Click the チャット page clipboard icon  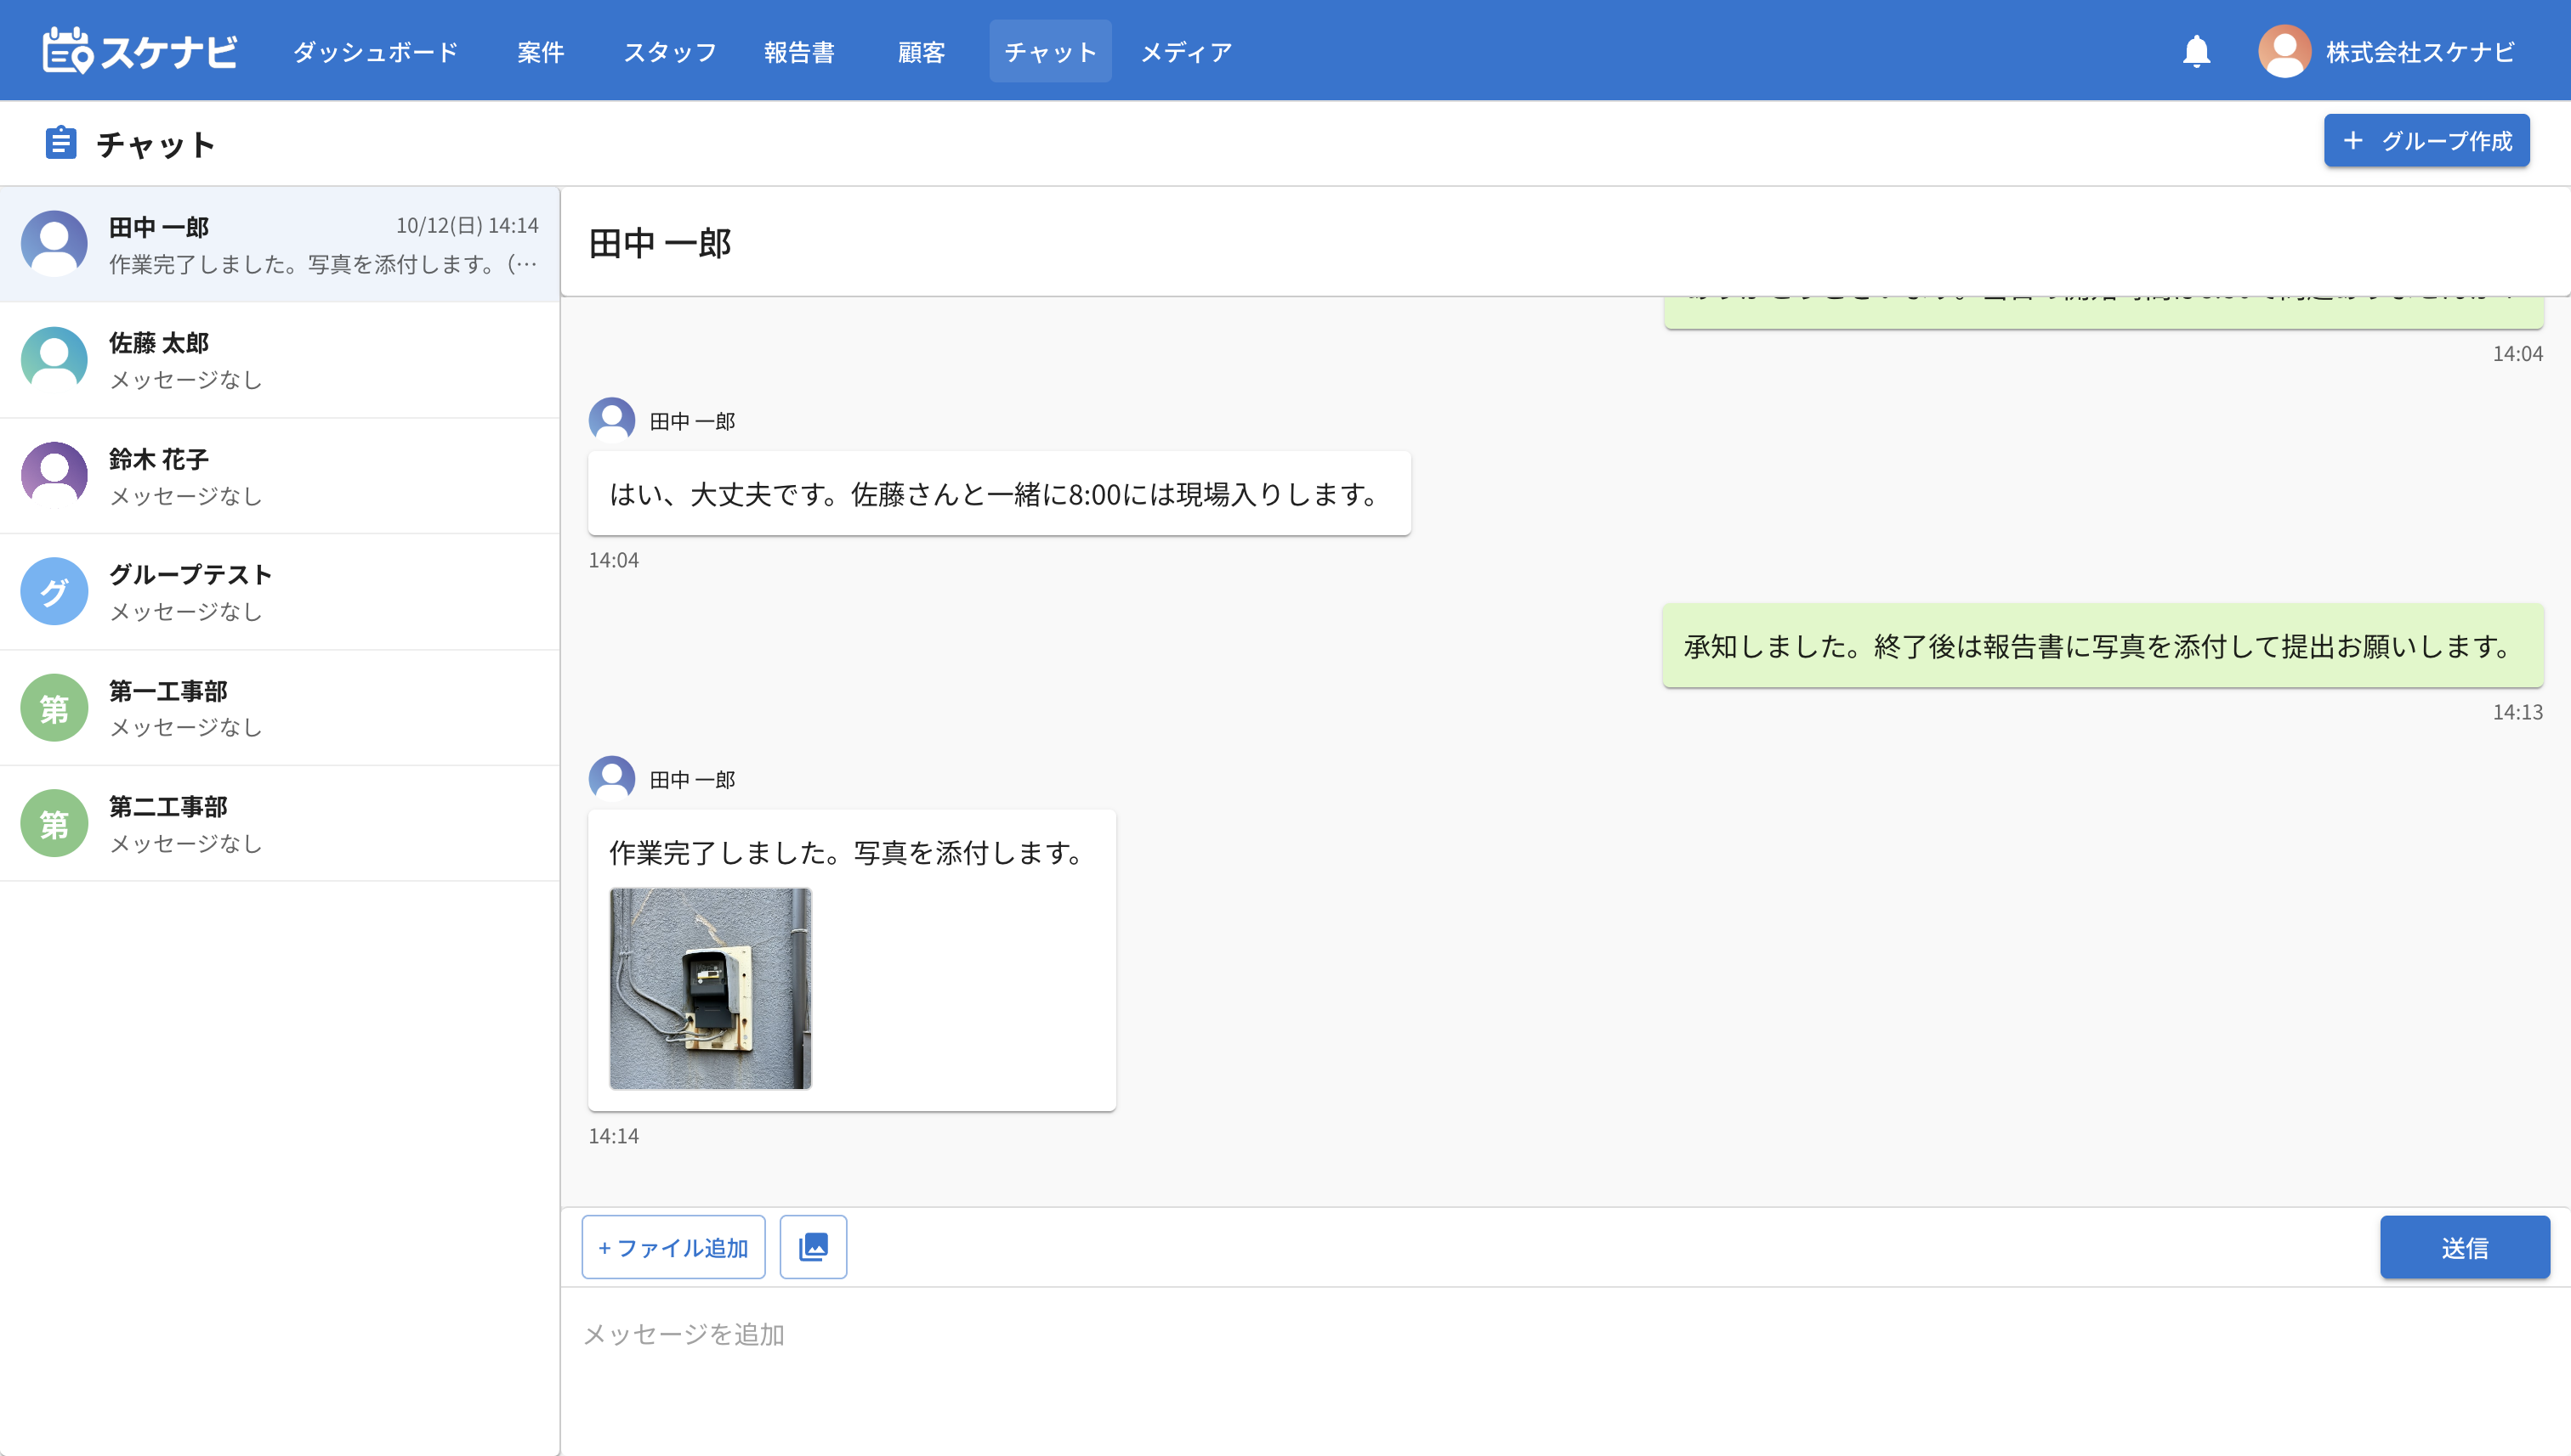click(x=61, y=143)
